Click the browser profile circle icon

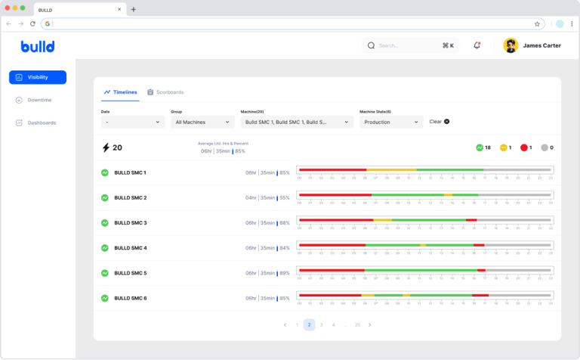[560, 23]
